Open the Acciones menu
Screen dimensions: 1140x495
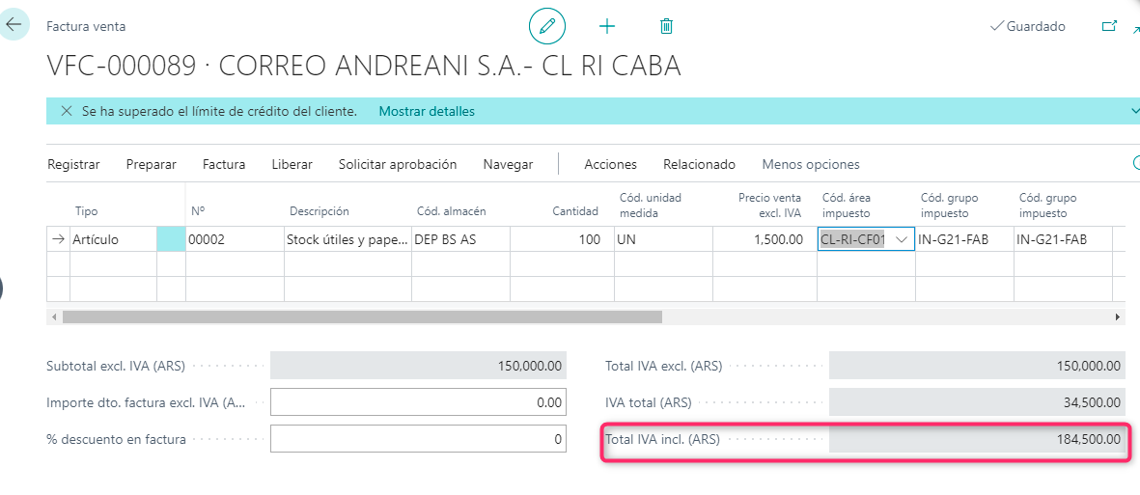pyautogui.click(x=611, y=164)
